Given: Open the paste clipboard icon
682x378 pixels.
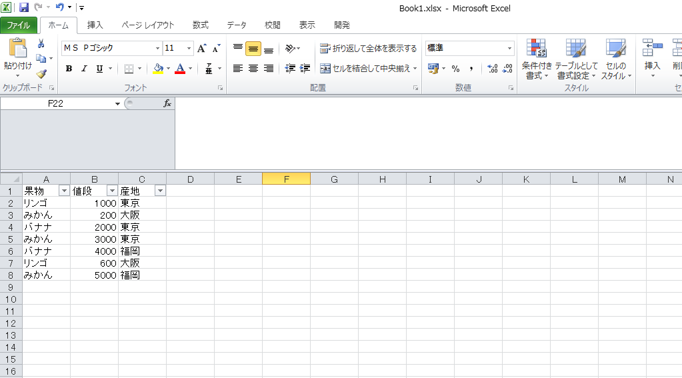Looking at the screenshot, I should 18,48.
